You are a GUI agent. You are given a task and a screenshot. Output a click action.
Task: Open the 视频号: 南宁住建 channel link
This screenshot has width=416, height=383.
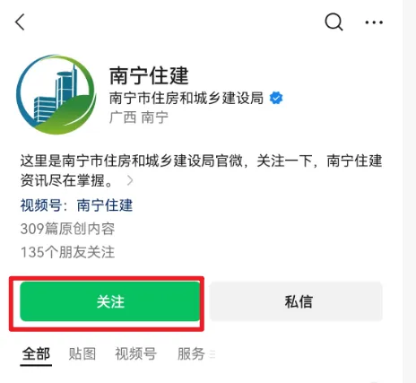point(76,205)
